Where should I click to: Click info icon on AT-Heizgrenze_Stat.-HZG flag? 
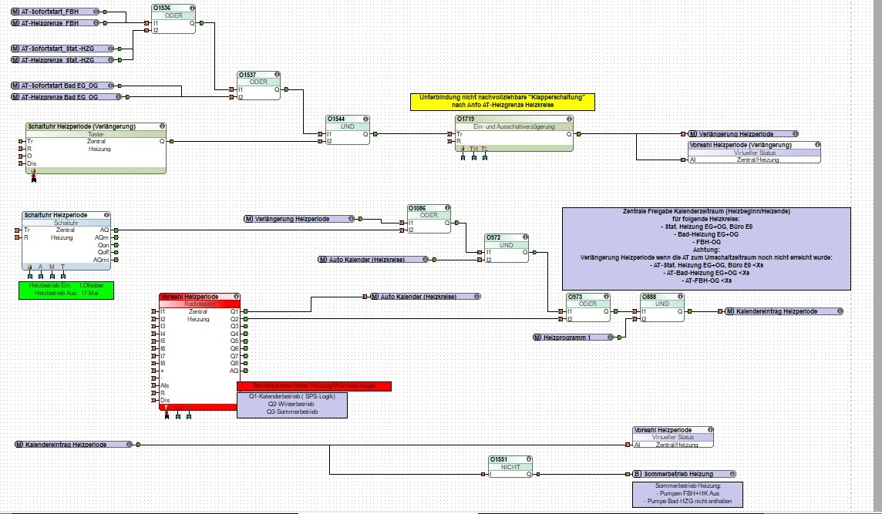[x=111, y=59]
